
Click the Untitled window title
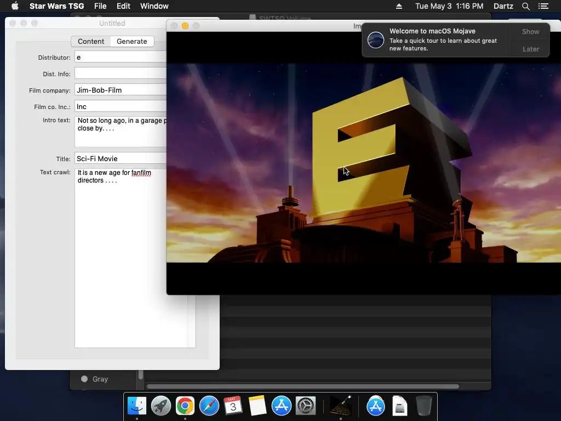pyautogui.click(x=112, y=23)
